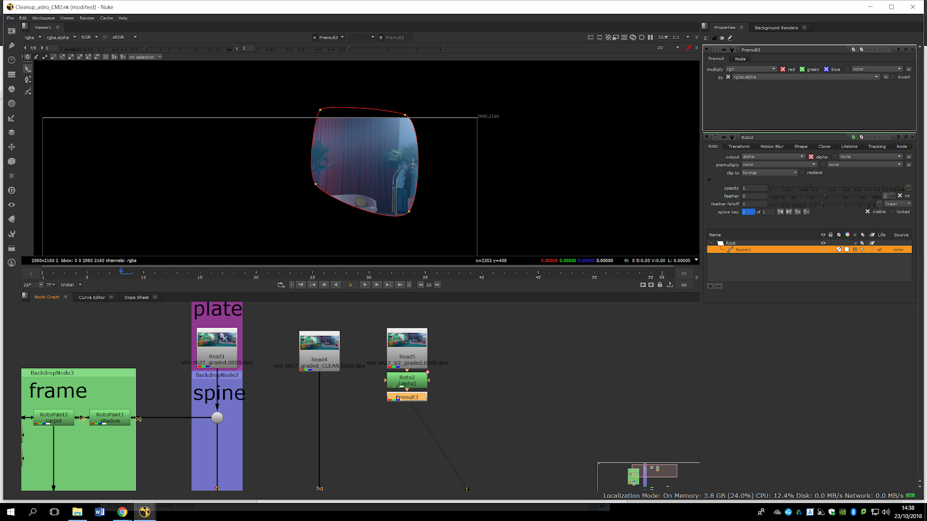
Task: Click the Color nodes icon in left toolbar
Action: tap(12, 89)
